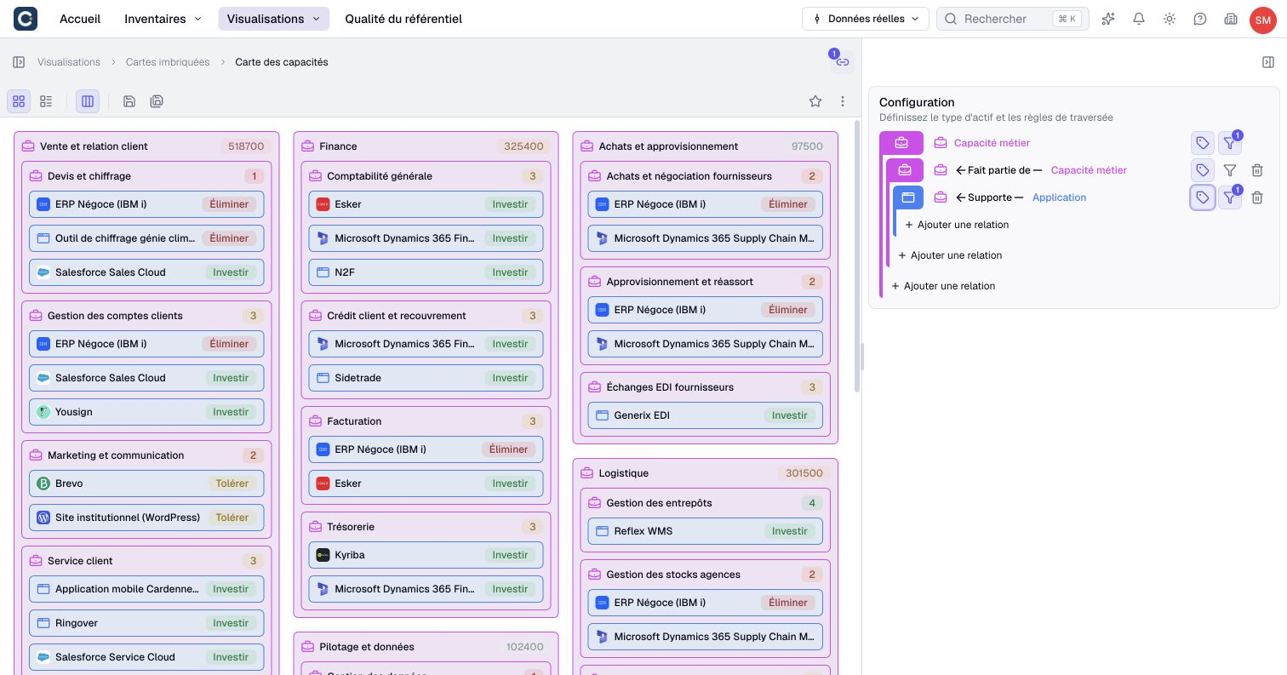This screenshot has width=1287, height=675.
Task: Go to Accueil
Action: click(x=80, y=19)
